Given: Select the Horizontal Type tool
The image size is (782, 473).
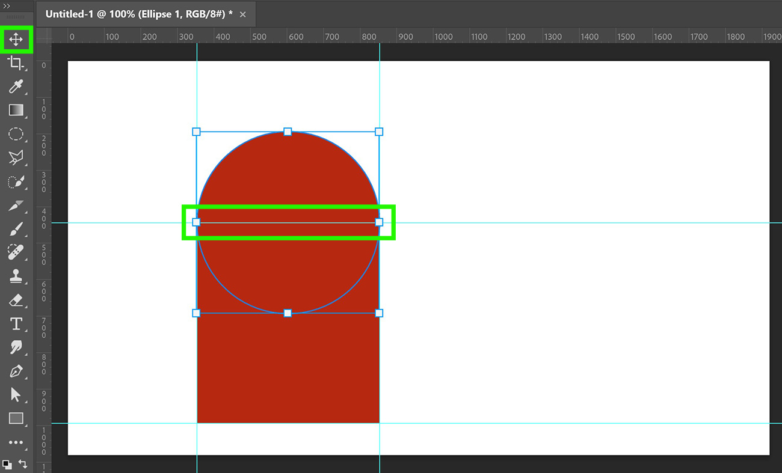Looking at the screenshot, I should (x=16, y=324).
